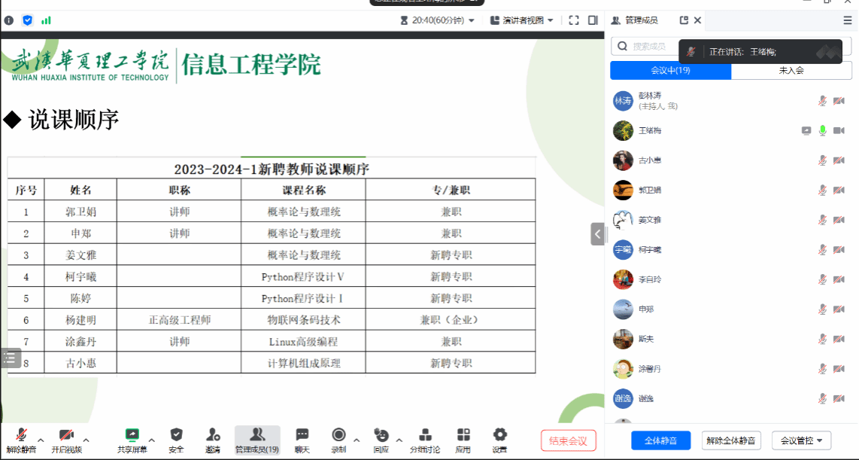Viewport: 859px width, 460px height.
Task: Toggle 王绪梅's green microphone icon
Action: click(x=822, y=130)
